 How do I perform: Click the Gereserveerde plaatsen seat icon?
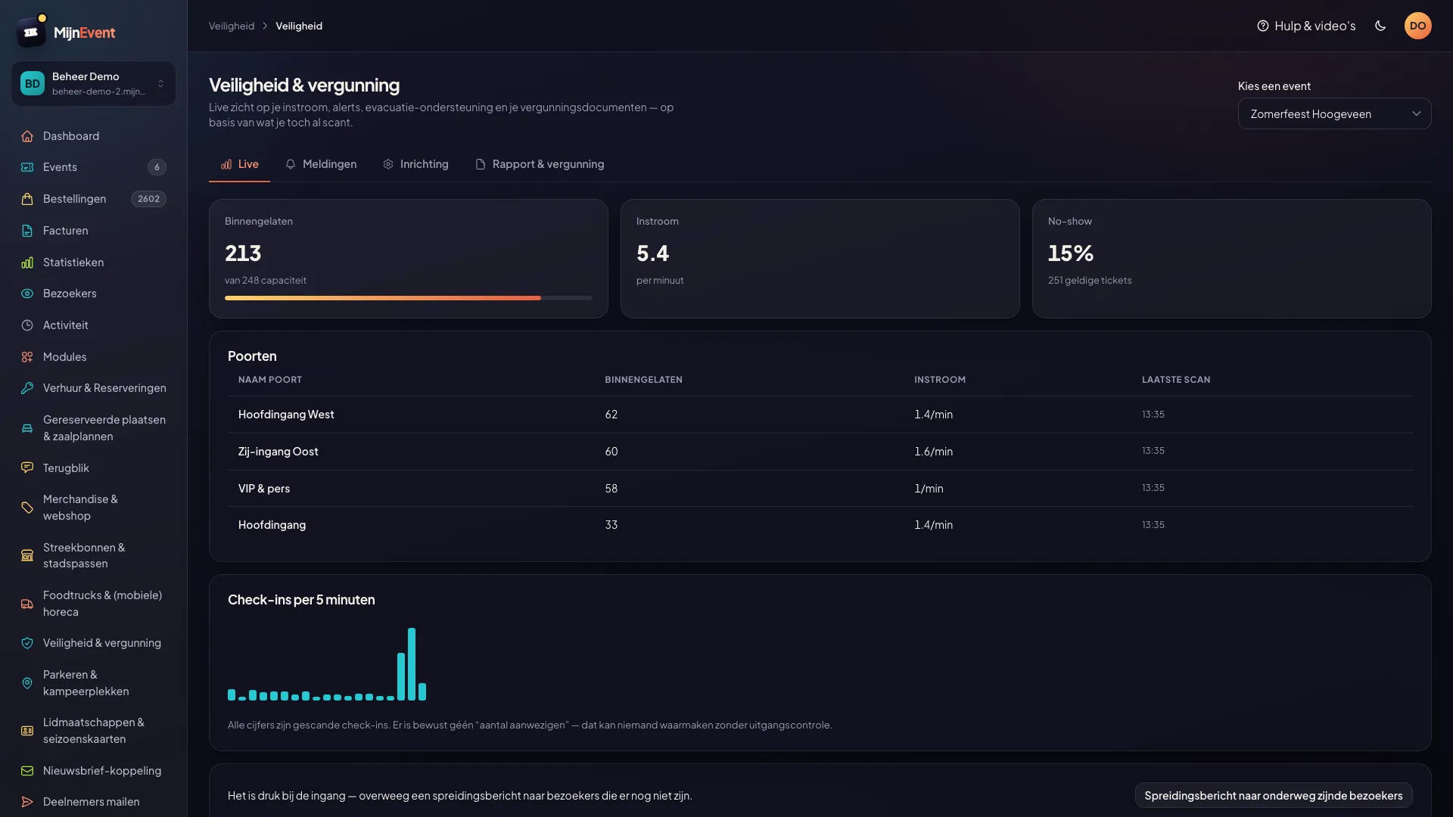coord(27,428)
